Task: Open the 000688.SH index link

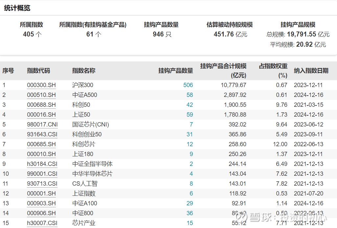Action: pyautogui.click(x=41, y=105)
